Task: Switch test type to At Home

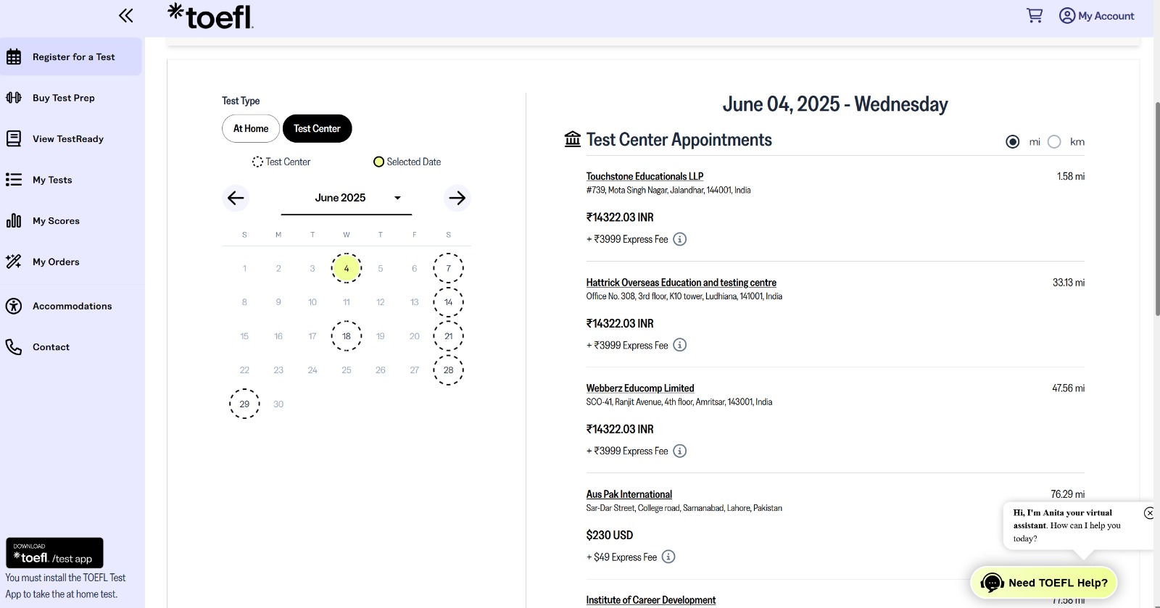Action: [251, 128]
